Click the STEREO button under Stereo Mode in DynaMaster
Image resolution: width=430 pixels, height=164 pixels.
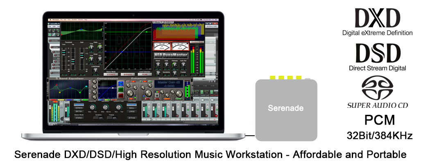tap(111, 75)
